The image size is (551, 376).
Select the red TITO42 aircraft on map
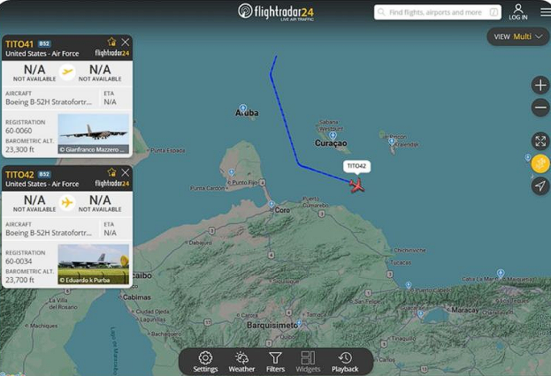[357, 185]
